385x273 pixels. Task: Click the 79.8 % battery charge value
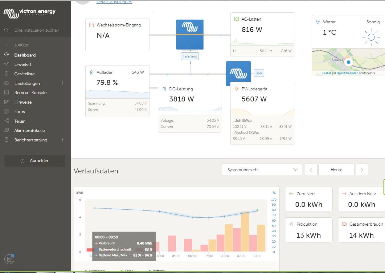point(107,82)
